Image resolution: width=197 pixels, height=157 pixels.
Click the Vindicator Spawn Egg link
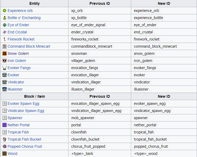[26, 111]
